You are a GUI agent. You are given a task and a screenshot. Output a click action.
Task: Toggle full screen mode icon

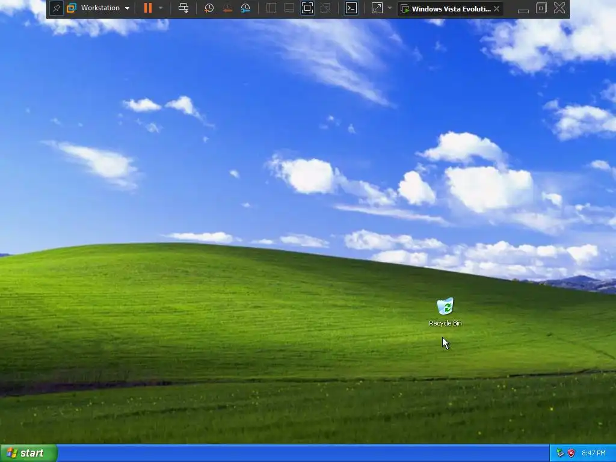pyautogui.click(x=307, y=8)
